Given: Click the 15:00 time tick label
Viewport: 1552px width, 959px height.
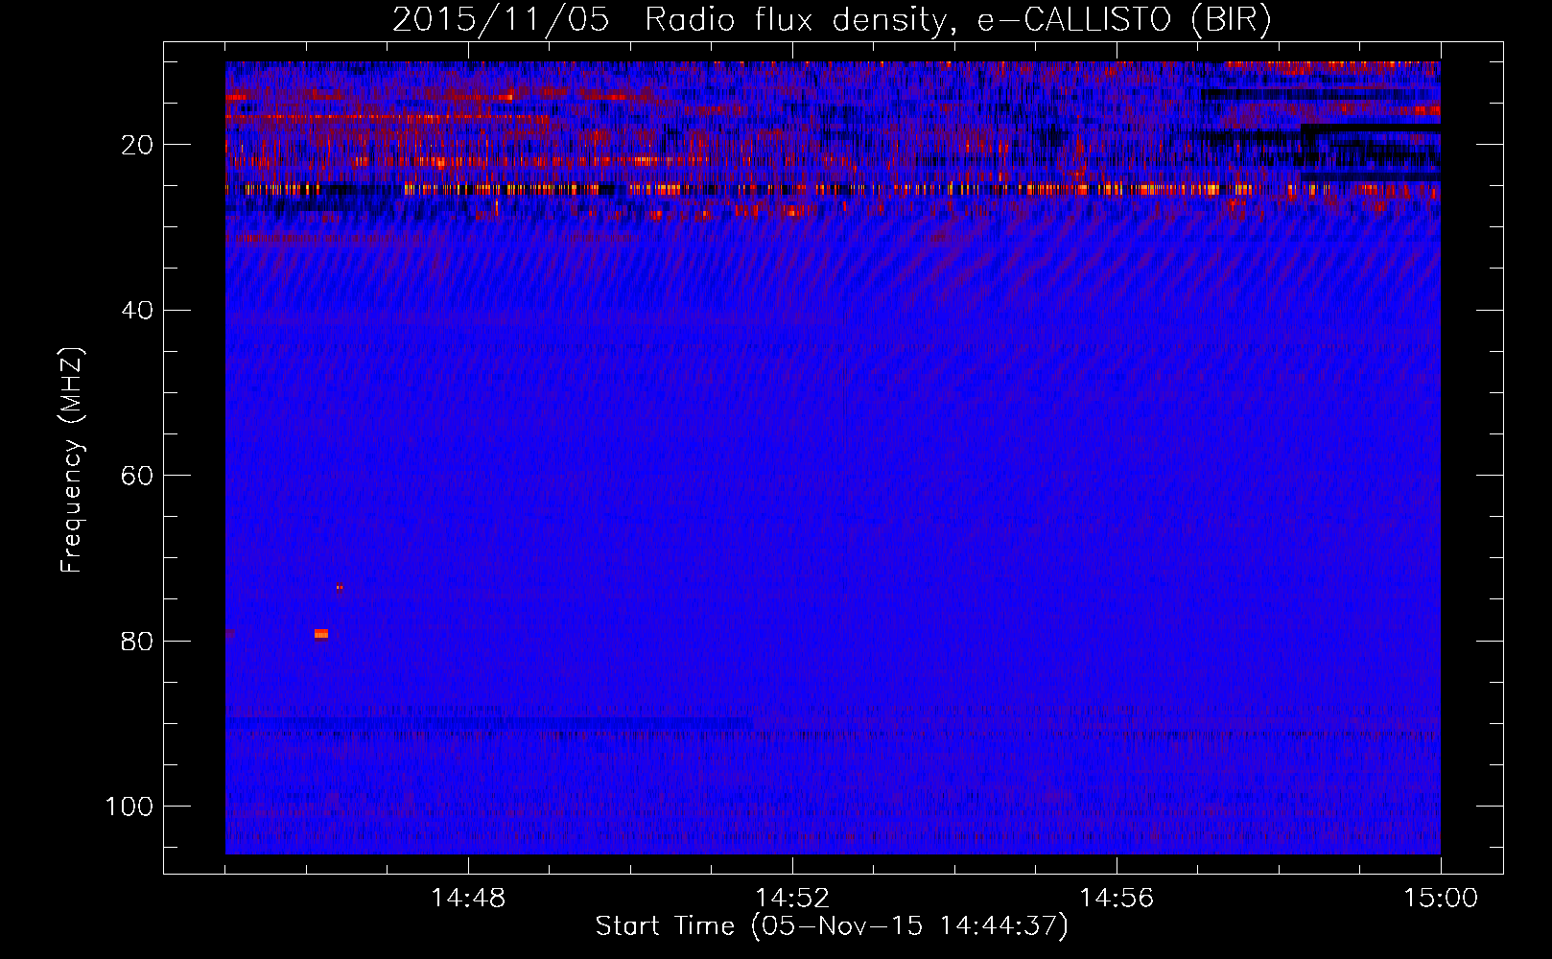Looking at the screenshot, I should (1441, 899).
